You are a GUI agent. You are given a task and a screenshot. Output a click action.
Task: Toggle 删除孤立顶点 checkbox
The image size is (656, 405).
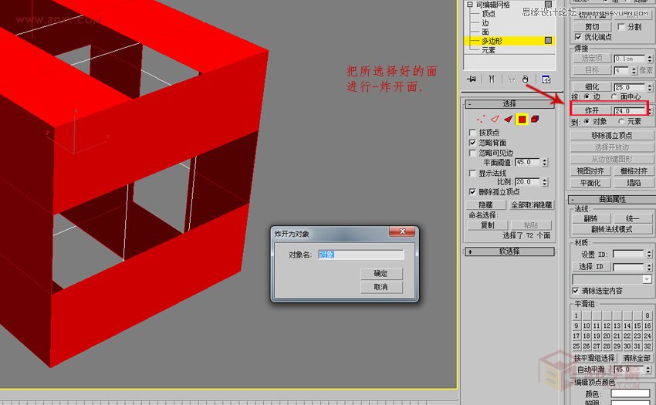coord(473,191)
